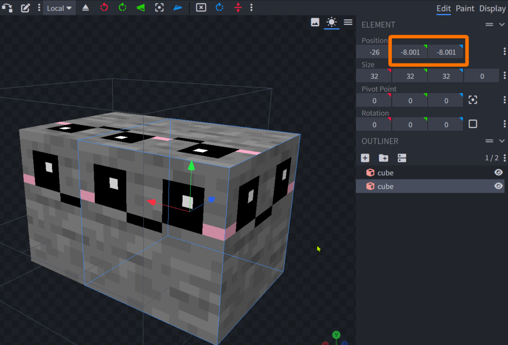Click the green rotate Y axis icon

coord(122,8)
